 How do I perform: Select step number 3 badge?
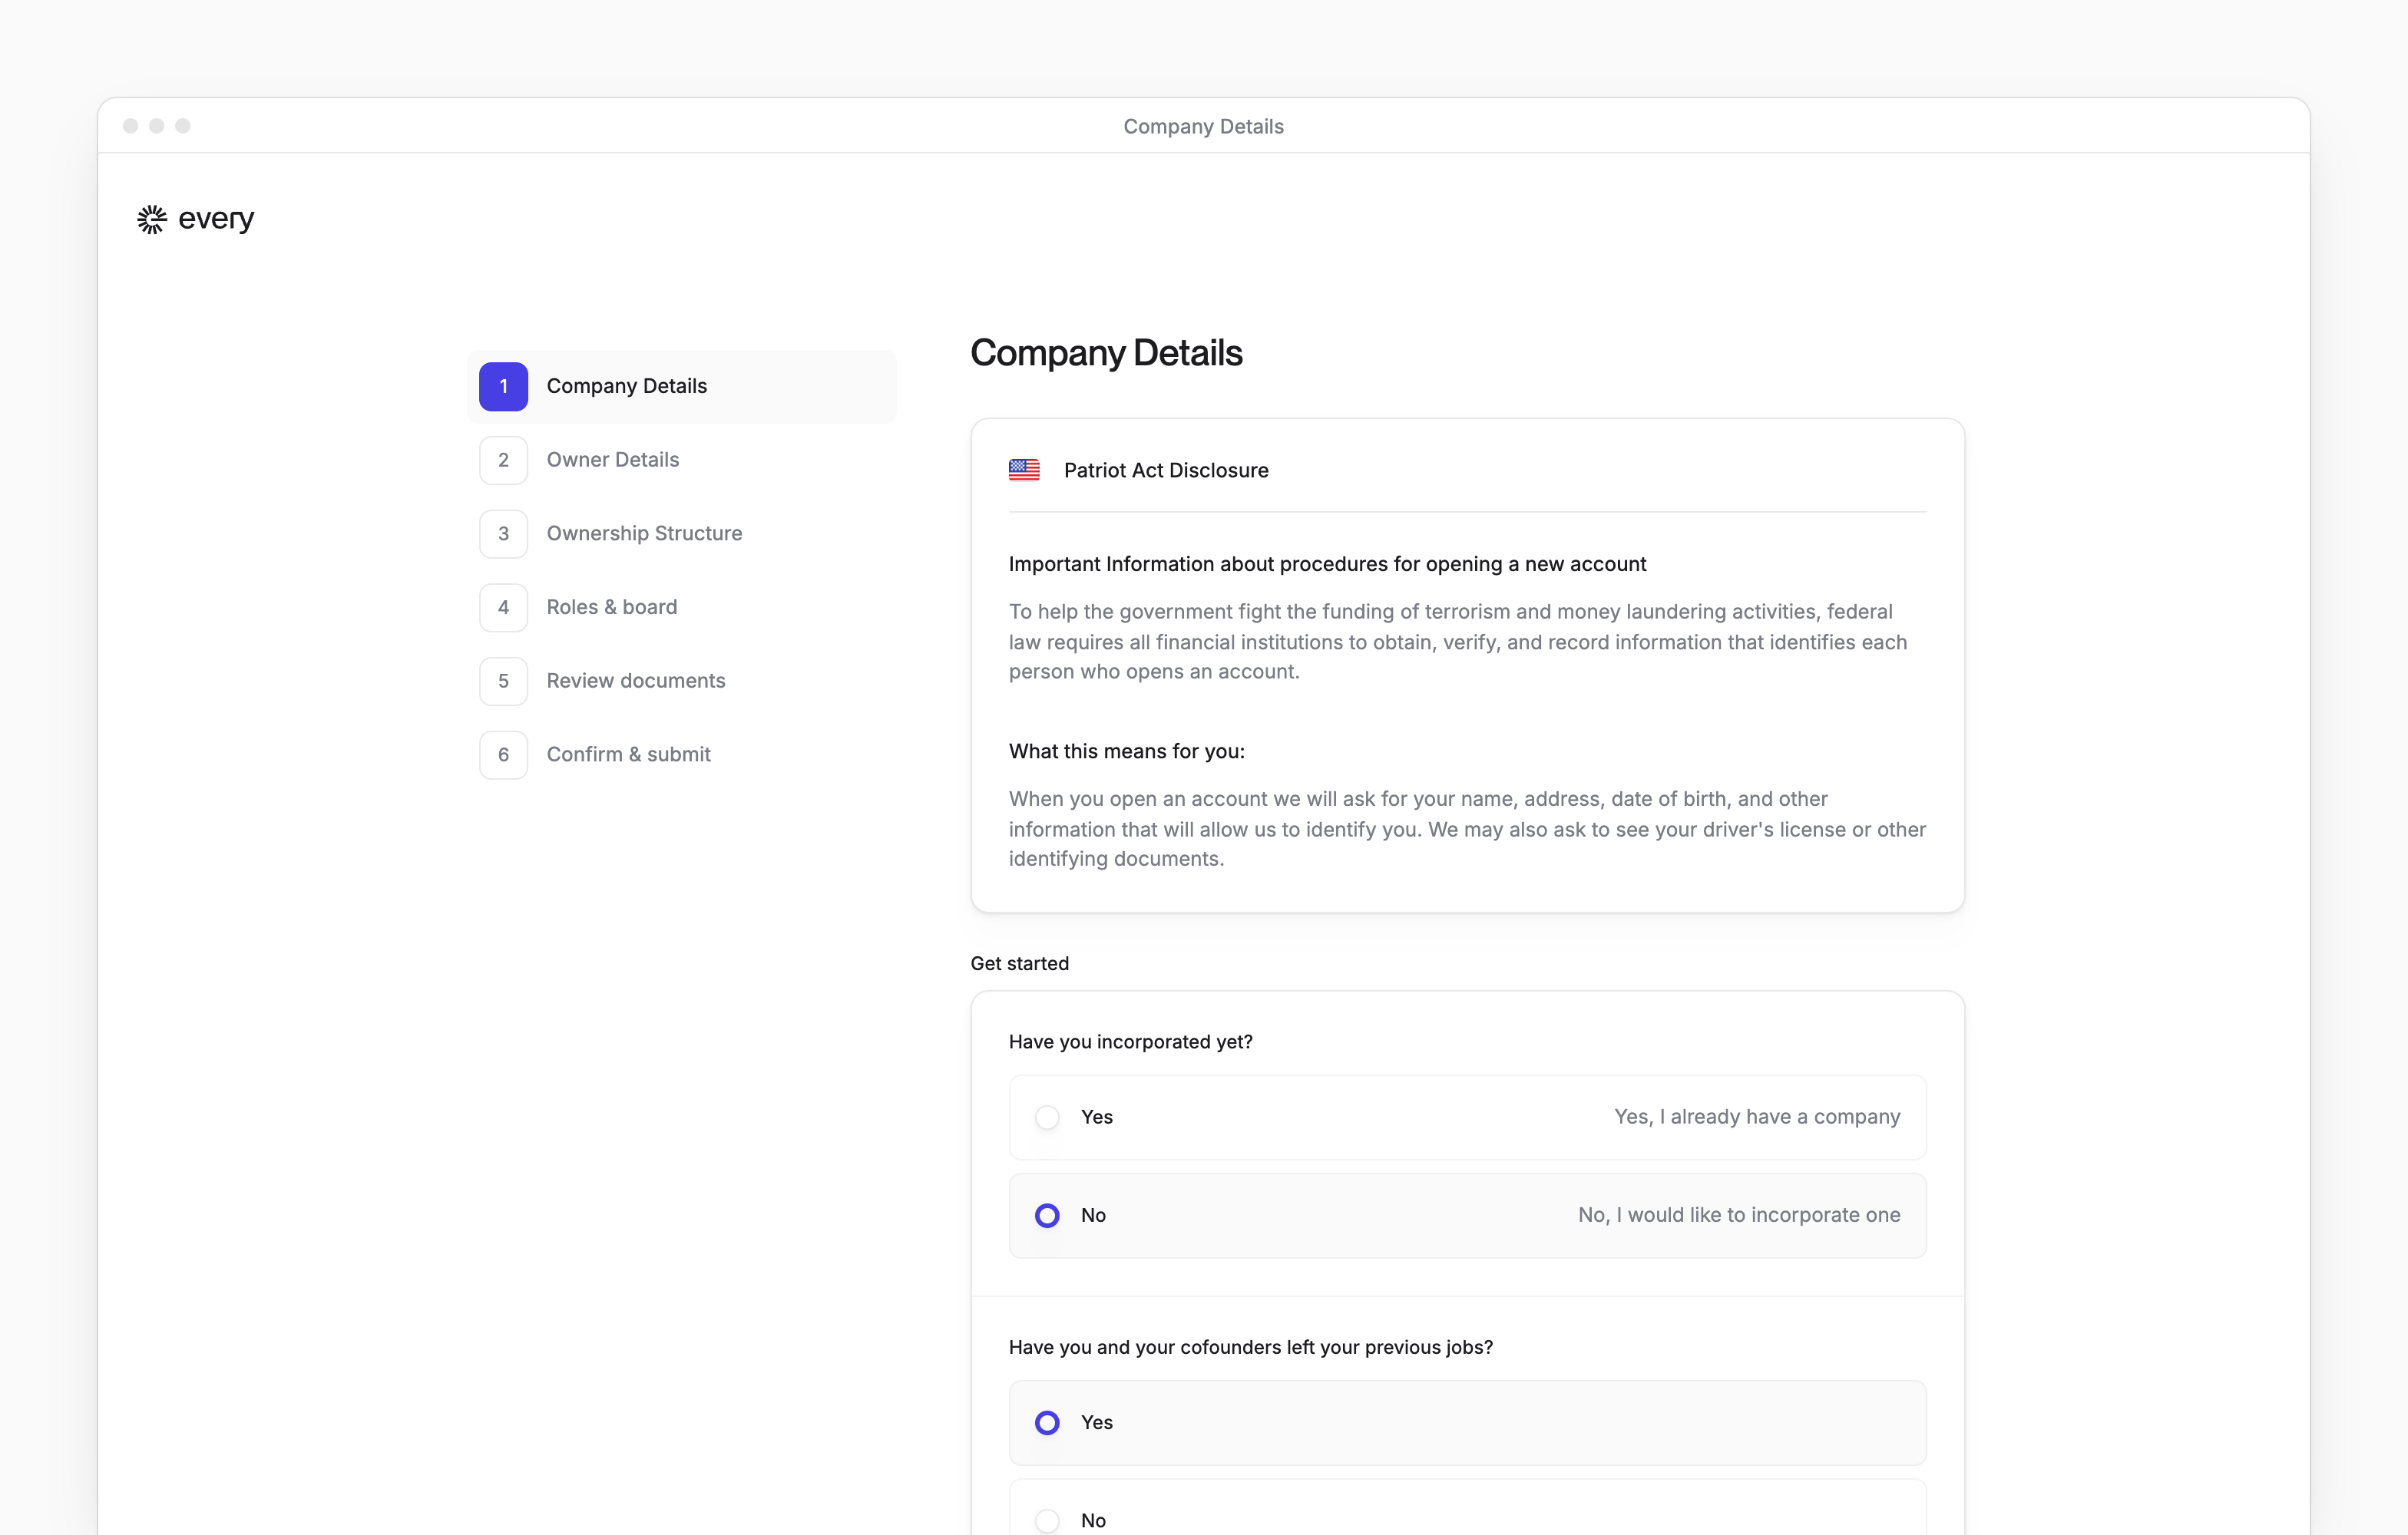(x=503, y=533)
